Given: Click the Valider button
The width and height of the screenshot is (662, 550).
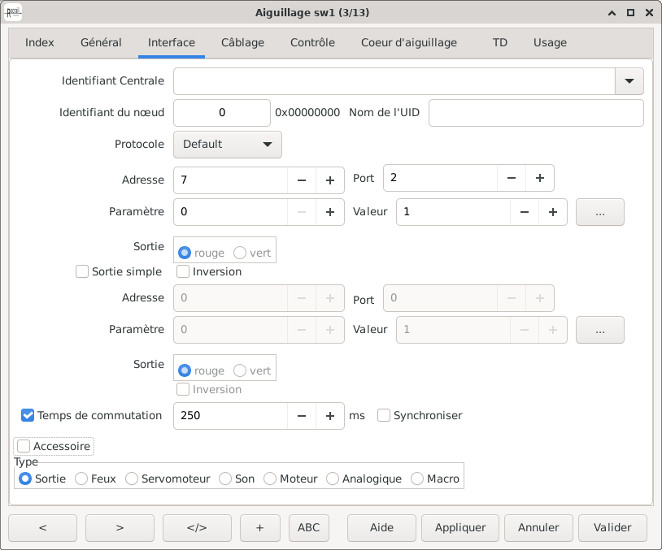Looking at the screenshot, I should [612, 528].
